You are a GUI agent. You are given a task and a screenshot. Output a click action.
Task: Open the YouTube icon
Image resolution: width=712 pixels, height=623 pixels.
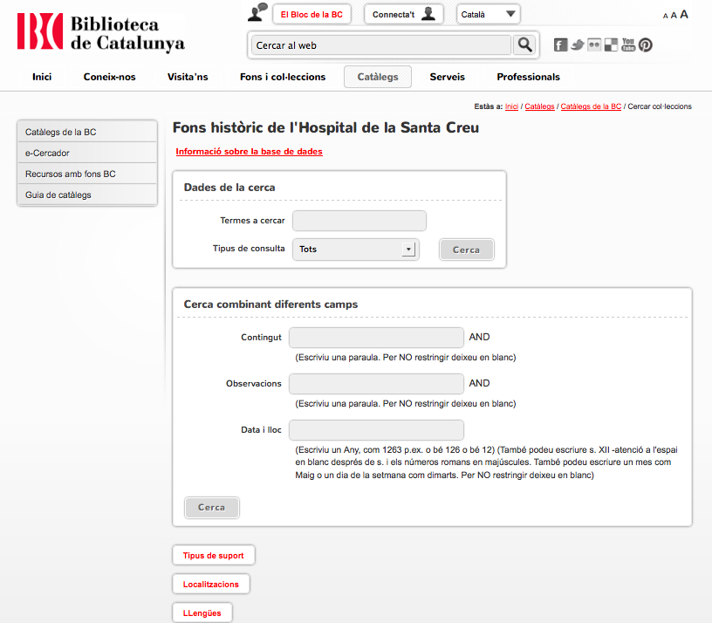pos(628,45)
